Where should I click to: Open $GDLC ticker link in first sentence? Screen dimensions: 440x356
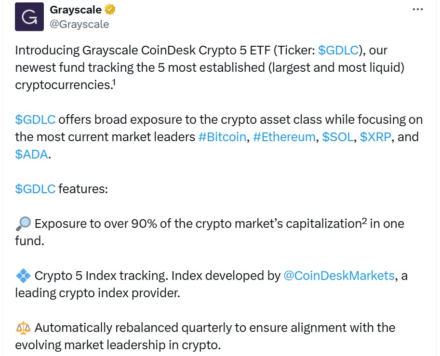(x=338, y=50)
